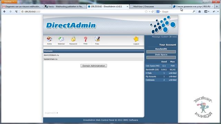The width and height of the screenshot is (221, 124).
Task: Switch to the Gegevens van uw nieuwe webhosting tab
Action: point(23,7)
